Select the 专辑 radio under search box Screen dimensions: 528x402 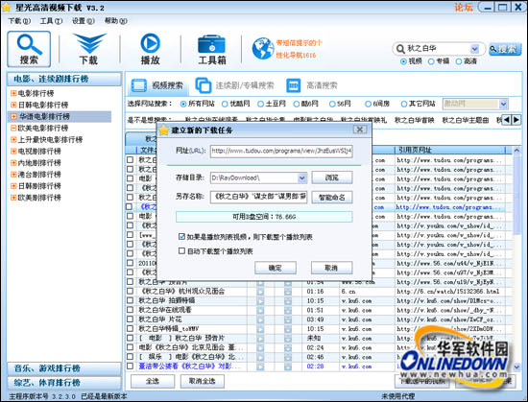pos(431,61)
